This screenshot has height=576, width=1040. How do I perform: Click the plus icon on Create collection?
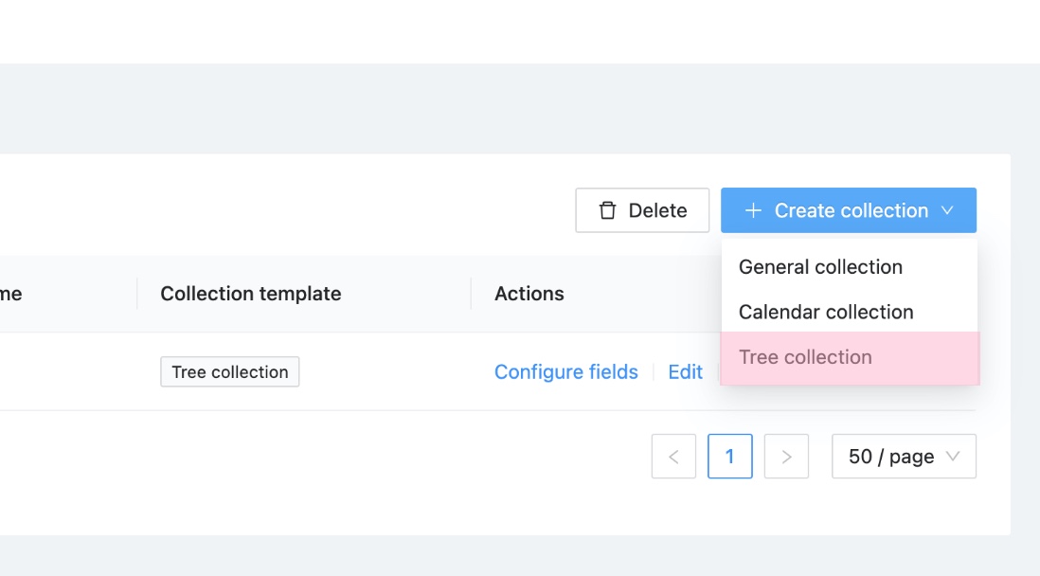tap(753, 210)
